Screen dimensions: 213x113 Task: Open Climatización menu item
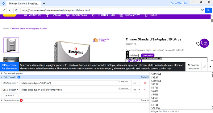(x=77, y=15)
